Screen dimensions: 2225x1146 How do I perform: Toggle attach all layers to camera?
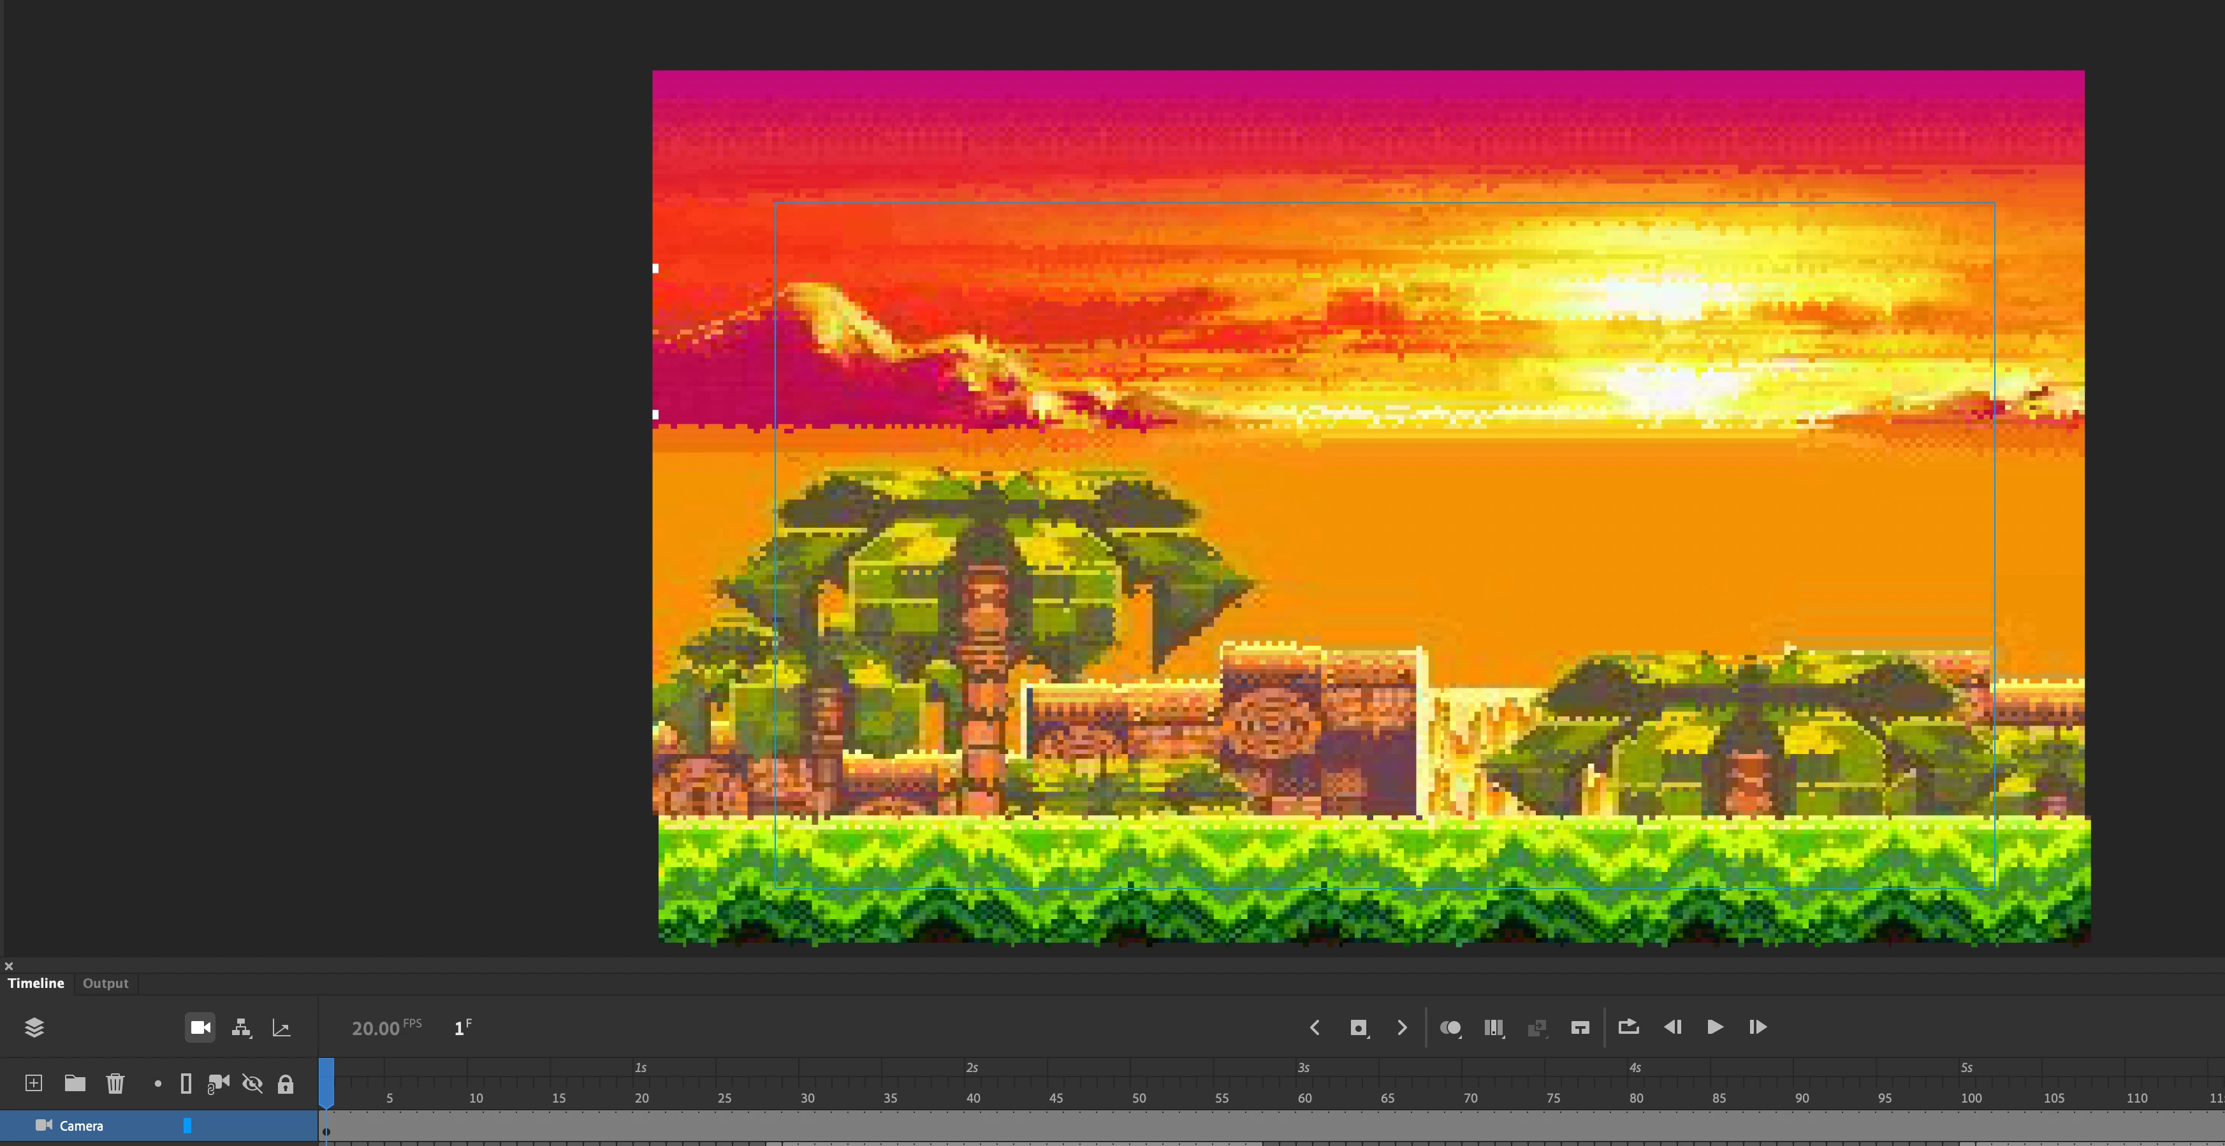pyautogui.click(x=219, y=1083)
